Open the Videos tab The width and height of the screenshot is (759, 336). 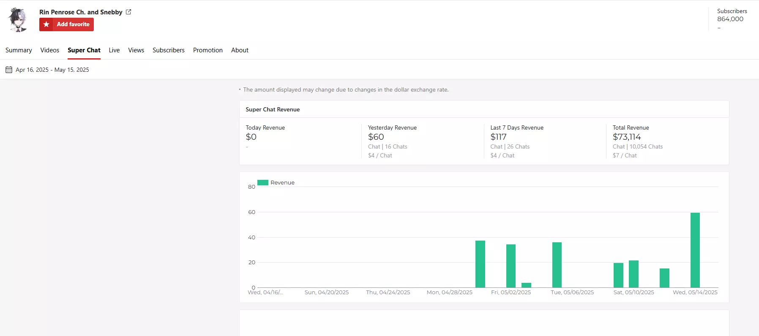click(x=50, y=50)
